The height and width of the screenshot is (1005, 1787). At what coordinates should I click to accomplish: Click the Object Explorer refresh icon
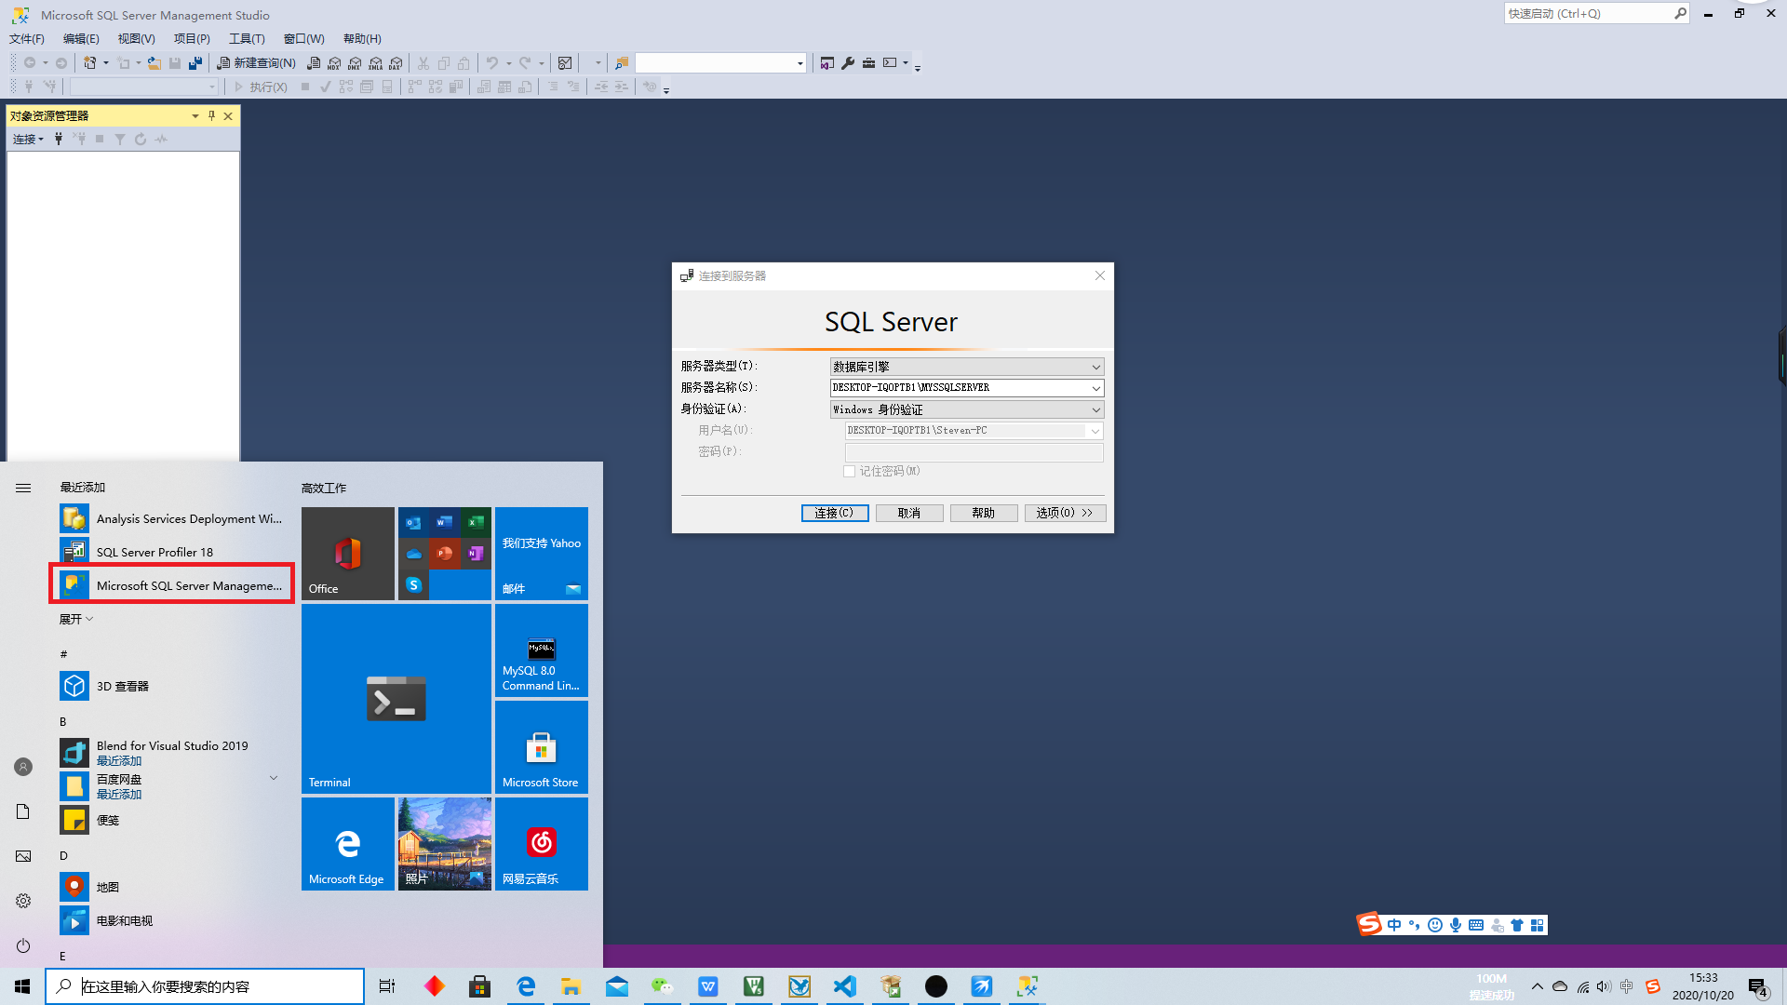click(x=141, y=139)
